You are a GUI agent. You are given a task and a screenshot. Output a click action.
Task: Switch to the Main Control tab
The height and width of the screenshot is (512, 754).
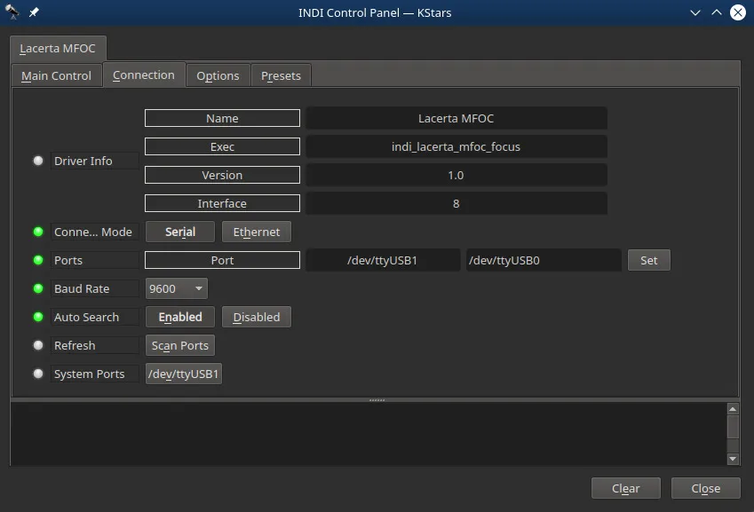pos(56,76)
